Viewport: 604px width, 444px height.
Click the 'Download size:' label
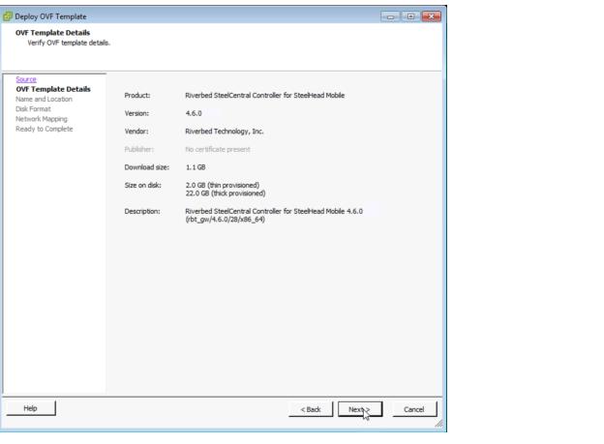coord(147,167)
